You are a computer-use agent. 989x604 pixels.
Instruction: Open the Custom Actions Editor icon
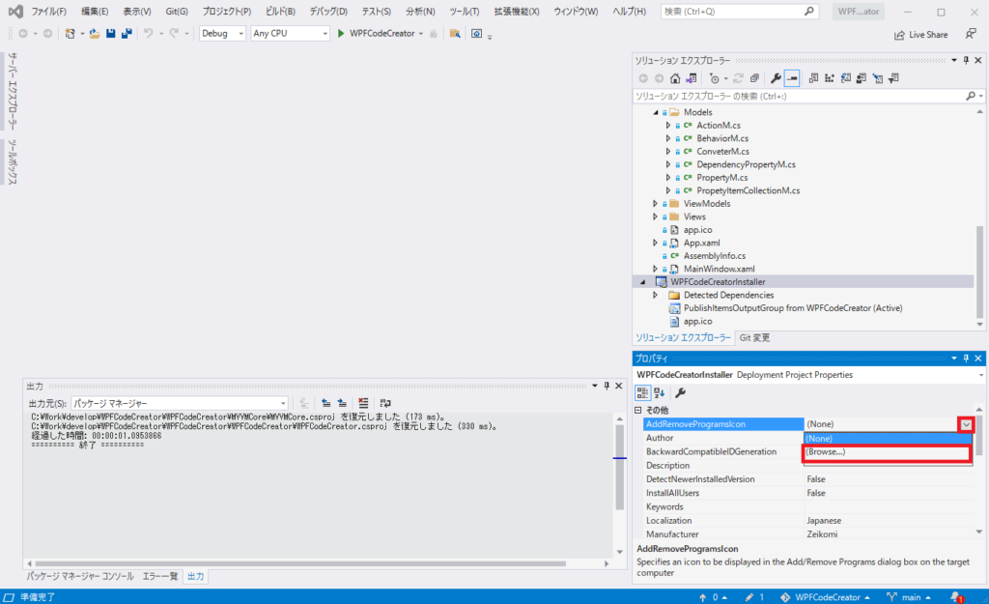point(877,78)
